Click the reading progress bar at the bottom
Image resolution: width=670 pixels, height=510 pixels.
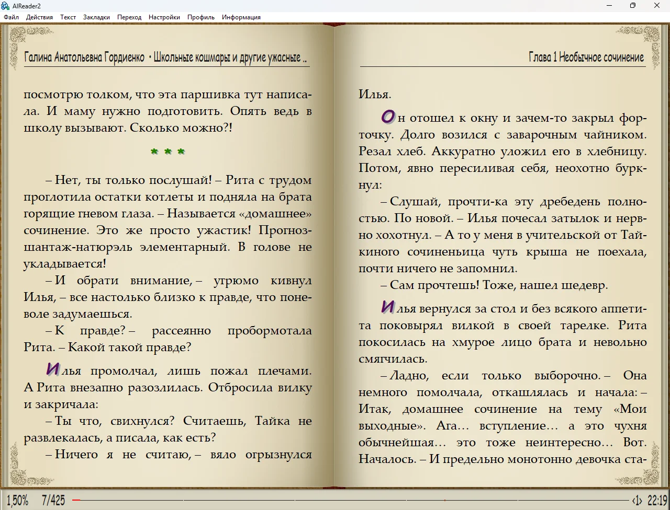[351, 501]
